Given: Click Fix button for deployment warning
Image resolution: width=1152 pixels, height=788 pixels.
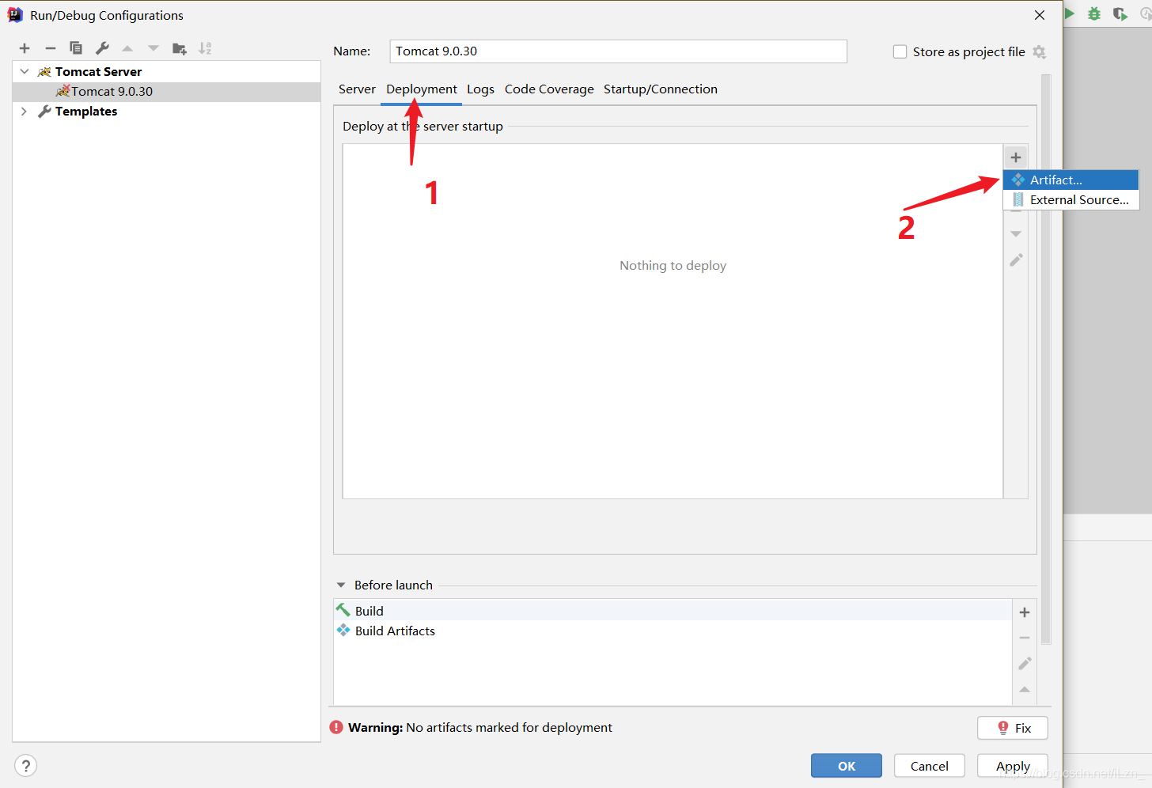Looking at the screenshot, I should click(x=1013, y=728).
